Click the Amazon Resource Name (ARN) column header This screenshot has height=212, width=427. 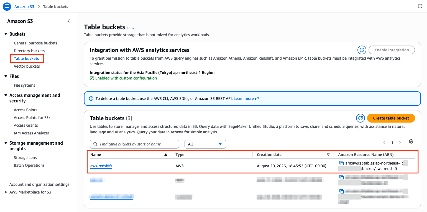pyautogui.click(x=366, y=155)
